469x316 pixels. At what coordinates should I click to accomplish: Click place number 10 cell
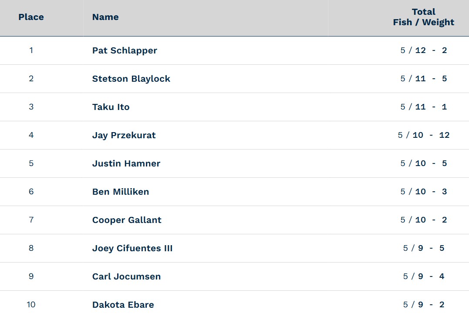(x=31, y=305)
